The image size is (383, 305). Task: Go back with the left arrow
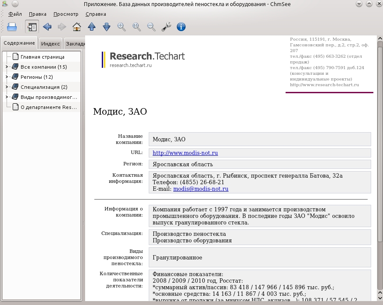coord(47,27)
